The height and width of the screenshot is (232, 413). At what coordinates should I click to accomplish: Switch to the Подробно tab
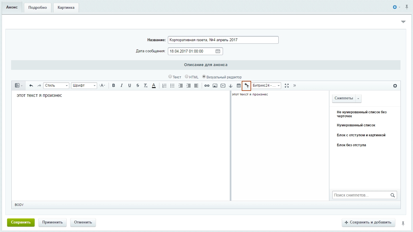point(37,8)
